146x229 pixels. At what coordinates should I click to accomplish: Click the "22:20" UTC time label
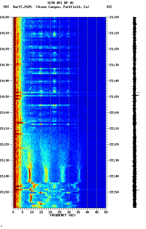[114, 145]
